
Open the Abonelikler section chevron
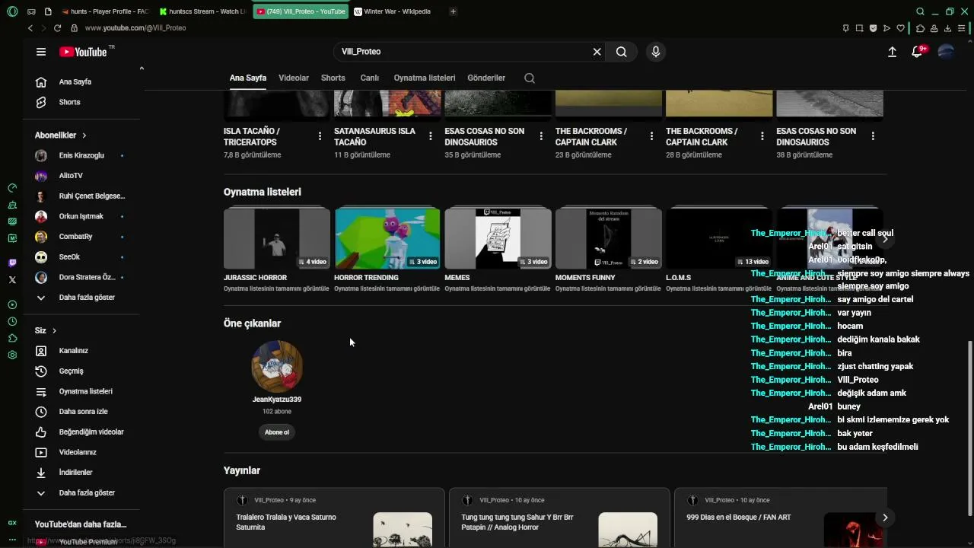(x=84, y=135)
